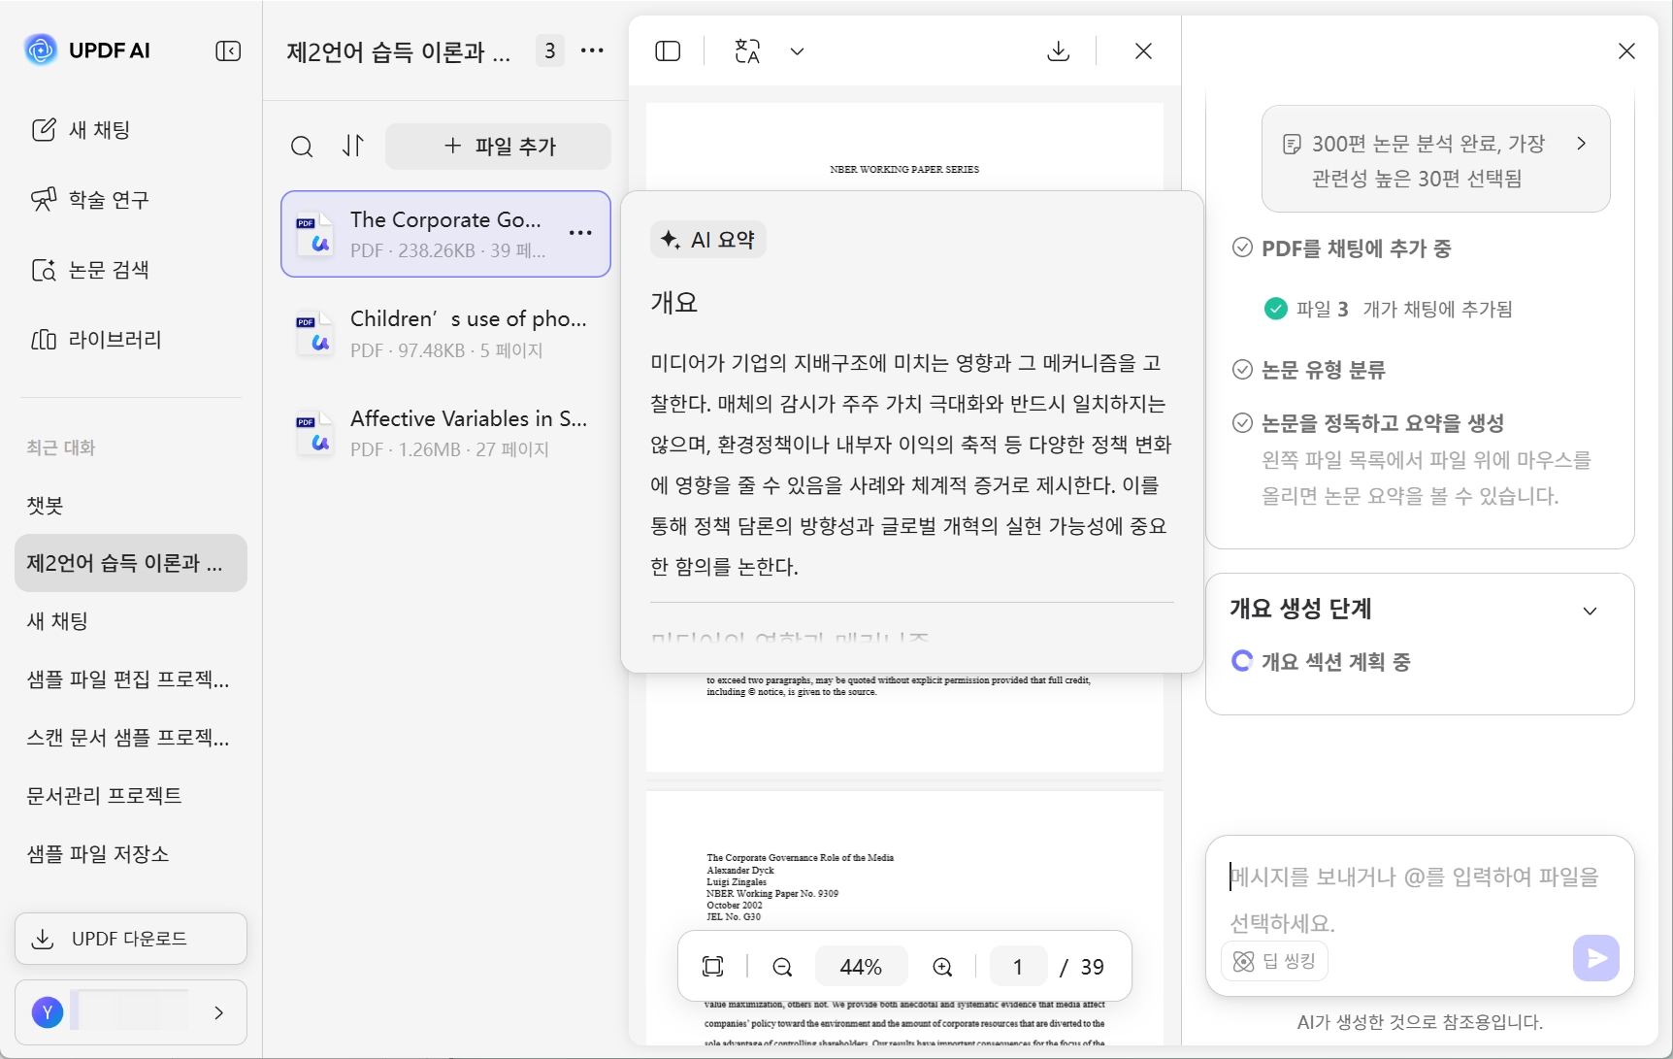Toggle the PDF viewer thumbnail sidebar
Screen dimensions: 1673x1059
(668, 50)
